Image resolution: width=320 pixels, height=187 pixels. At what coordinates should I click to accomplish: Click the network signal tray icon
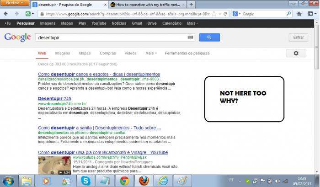click(285, 181)
